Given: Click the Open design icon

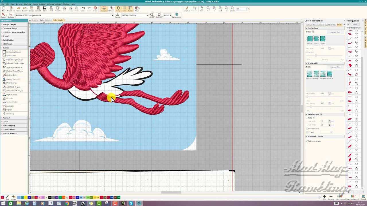Looking at the screenshot, I should [18, 9].
